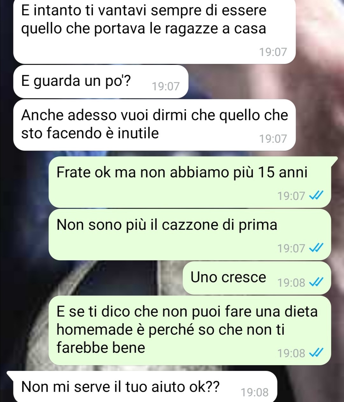
Task: Tap the message starting 'E intanto ti vantavi'
Action: point(154,31)
